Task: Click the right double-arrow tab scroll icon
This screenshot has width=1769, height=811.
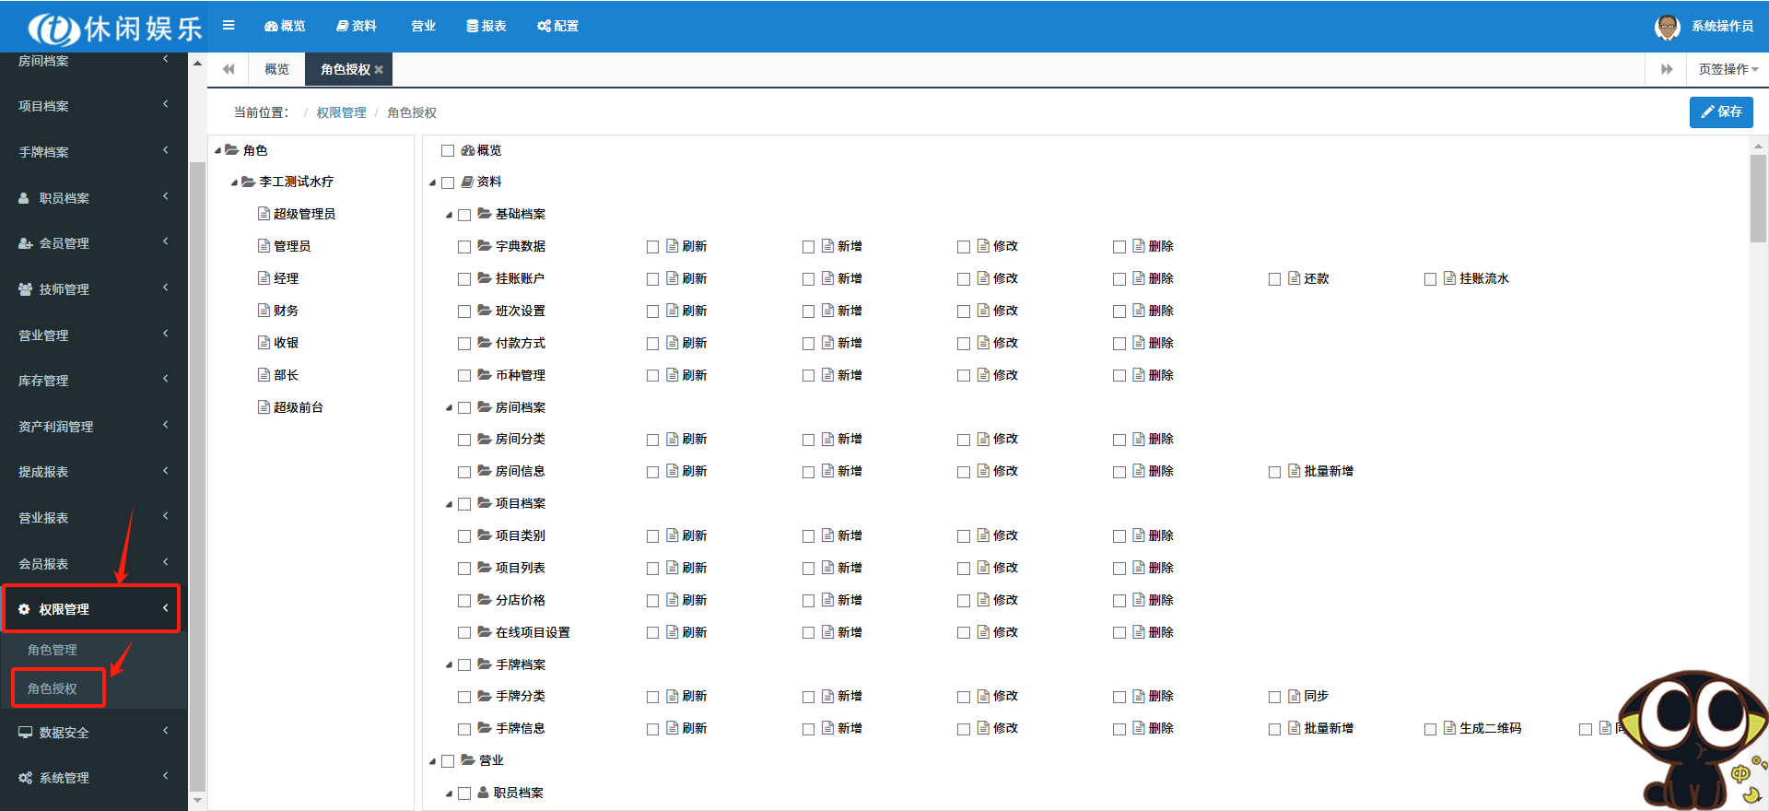Action: point(1666,69)
